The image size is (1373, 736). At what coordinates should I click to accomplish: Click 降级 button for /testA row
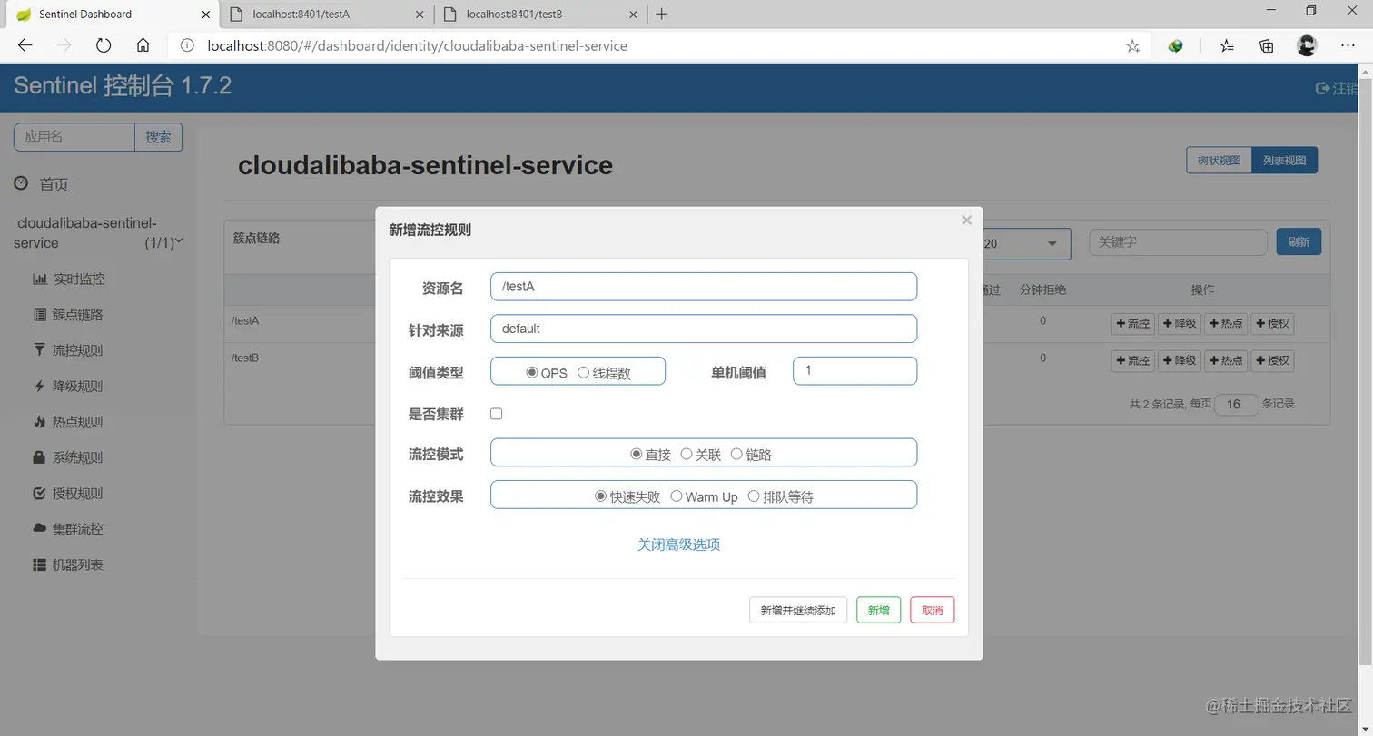[x=1180, y=323]
